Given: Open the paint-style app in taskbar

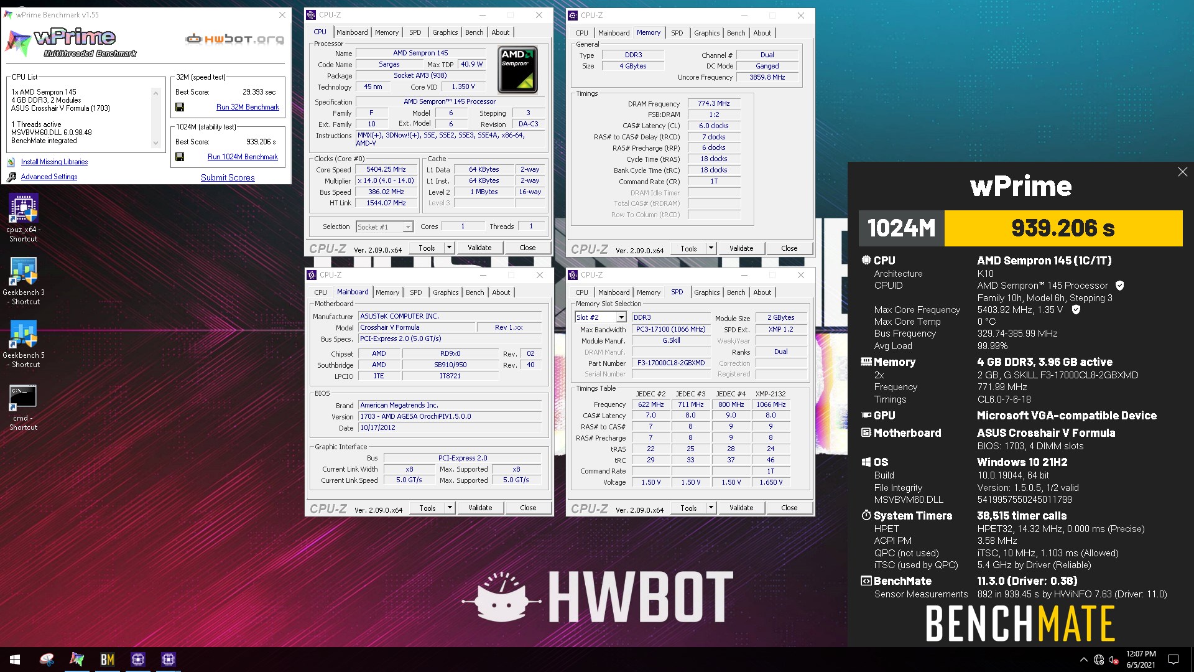Looking at the screenshot, I should [47, 660].
